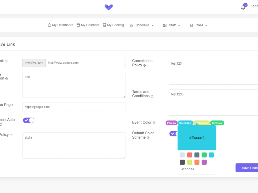The height and width of the screenshot is (193, 258).
Task: Expand the Staff dropdown chevron
Action: click(179, 25)
